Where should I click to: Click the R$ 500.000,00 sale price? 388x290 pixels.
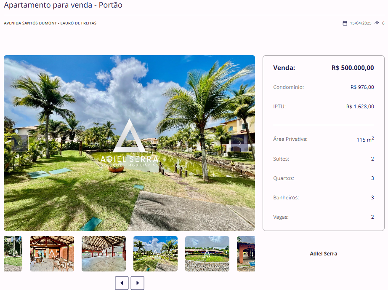(353, 68)
